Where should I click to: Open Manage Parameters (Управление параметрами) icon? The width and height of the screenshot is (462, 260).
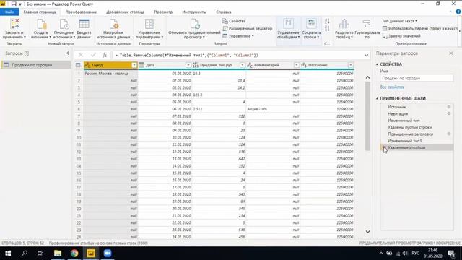pos(149,24)
